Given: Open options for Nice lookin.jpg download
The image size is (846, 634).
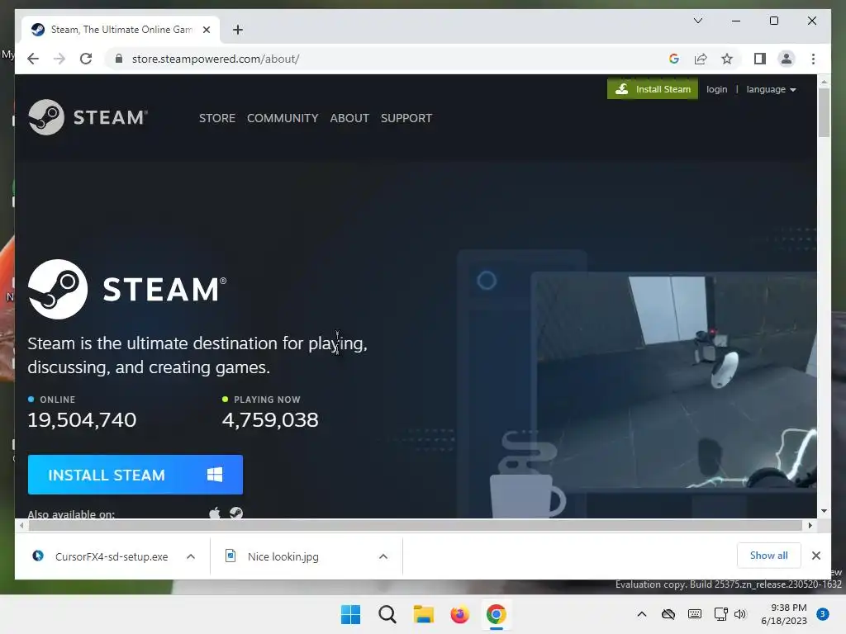Looking at the screenshot, I should click(383, 556).
